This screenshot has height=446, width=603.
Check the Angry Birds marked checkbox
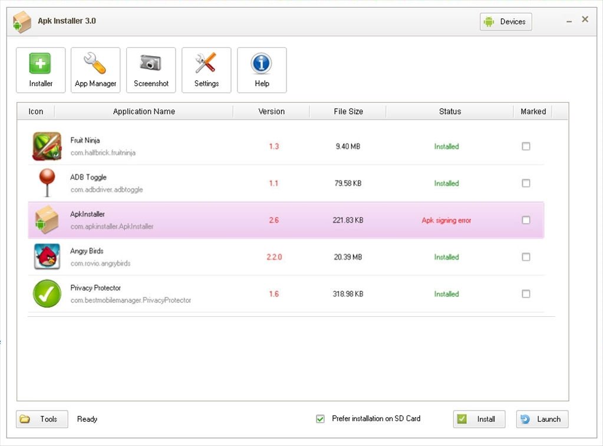(x=526, y=257)
